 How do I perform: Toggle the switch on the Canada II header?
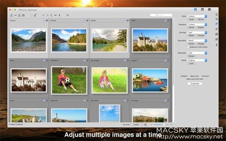pyautogui.click(x=165, y=61)
